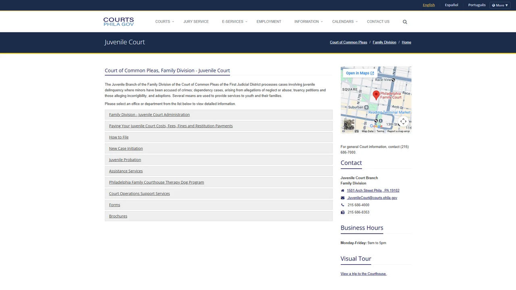
Task: Expand the New Case Initiation section
Action: tap(218, 149)
